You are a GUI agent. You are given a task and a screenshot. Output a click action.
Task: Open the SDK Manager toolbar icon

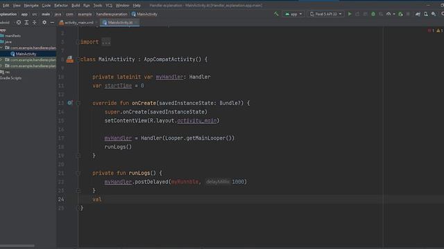pyautogui.click(x=434, y=14)
